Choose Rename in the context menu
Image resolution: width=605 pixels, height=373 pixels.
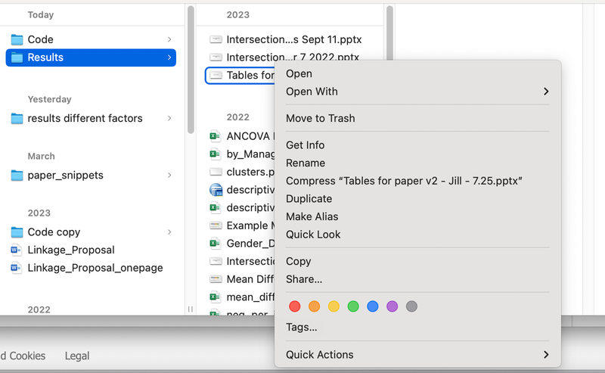click(306, 163)
